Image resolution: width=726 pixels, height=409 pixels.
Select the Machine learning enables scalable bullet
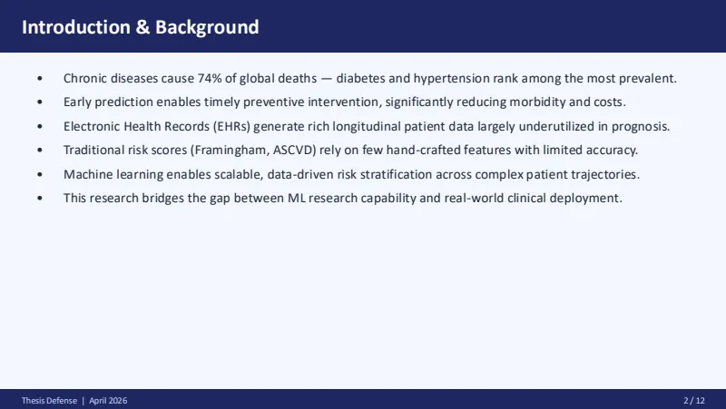(x=351, y=174)
